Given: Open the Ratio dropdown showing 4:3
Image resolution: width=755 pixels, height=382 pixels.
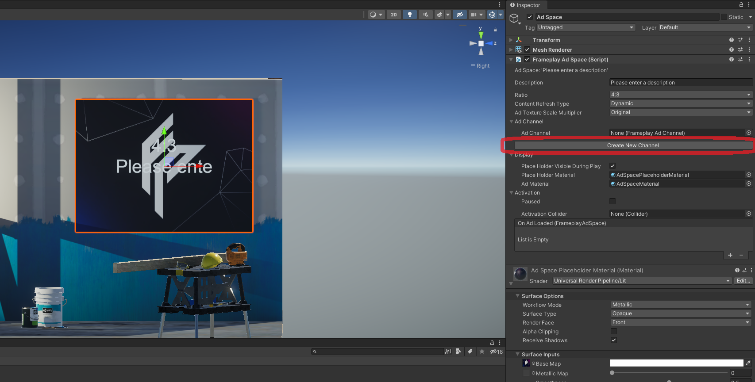Looking at the screenshot, I should click(x=681, y=95).
